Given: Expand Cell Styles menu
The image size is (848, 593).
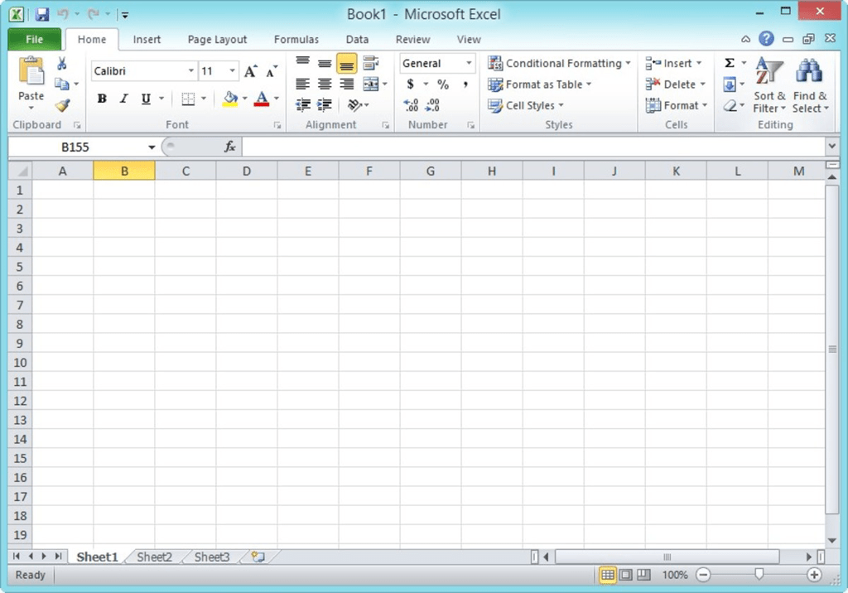Looking at the screenshot, I should point(526,105).
